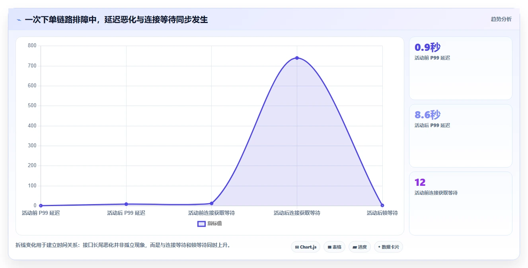
Task: Open the 8.6秒 活动后 P99 延迟 card
Action: coord(461,136)
